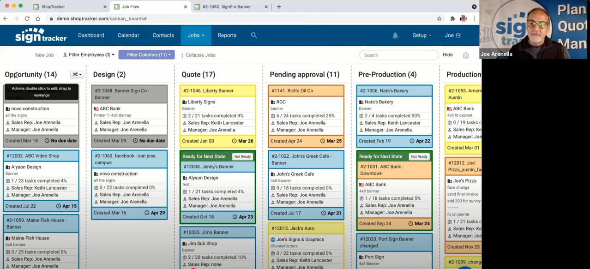Screen dimensions: 590x269
Task: Click the SignTracker logo
Action: (41, 35)
